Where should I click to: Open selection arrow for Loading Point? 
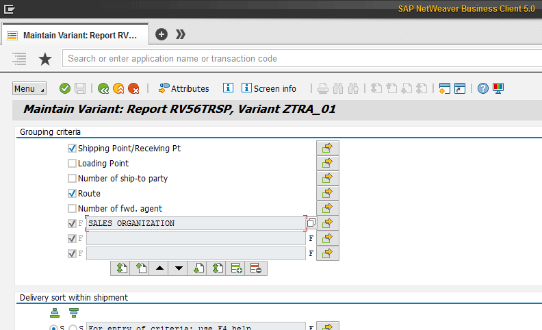coord(327,163)
